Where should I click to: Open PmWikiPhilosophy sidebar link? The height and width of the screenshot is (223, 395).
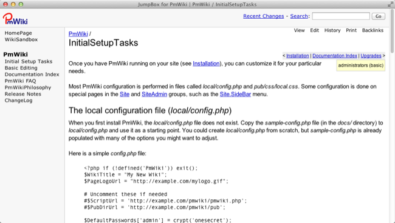[x=28, y=88]
